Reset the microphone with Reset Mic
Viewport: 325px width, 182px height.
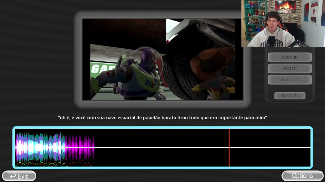coord(290,96)
